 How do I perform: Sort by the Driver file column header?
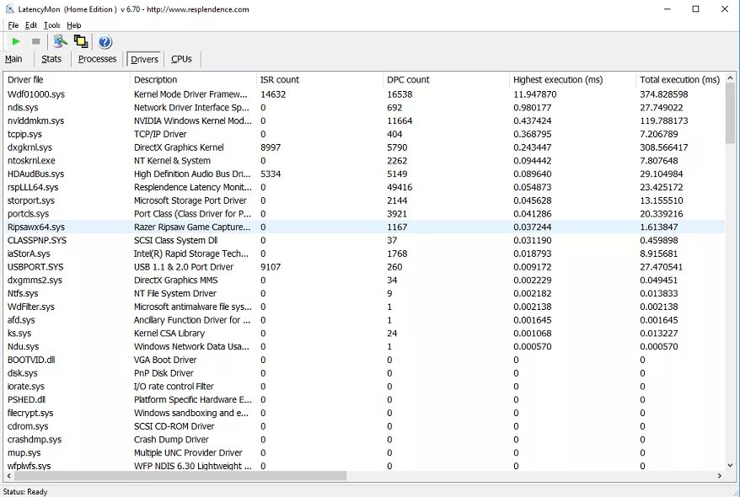pos(67,80)
